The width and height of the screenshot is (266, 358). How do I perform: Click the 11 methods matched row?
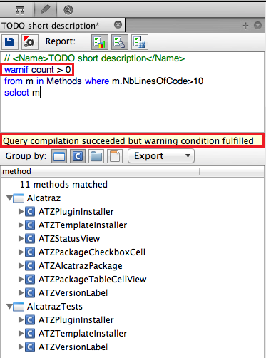pos(63,185)
